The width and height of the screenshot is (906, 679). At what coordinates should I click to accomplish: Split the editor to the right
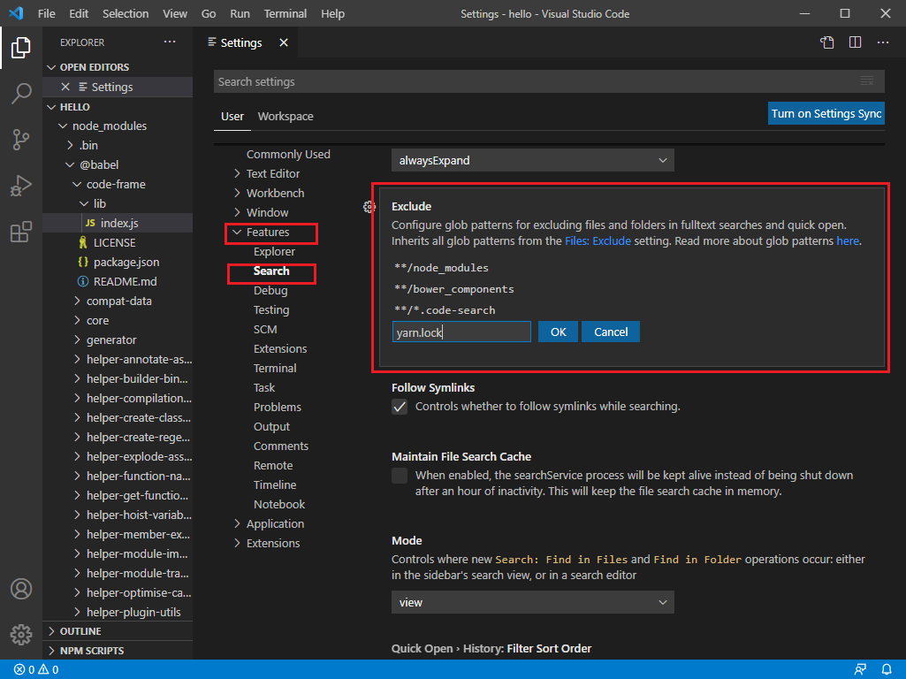(x=855, y=42)
